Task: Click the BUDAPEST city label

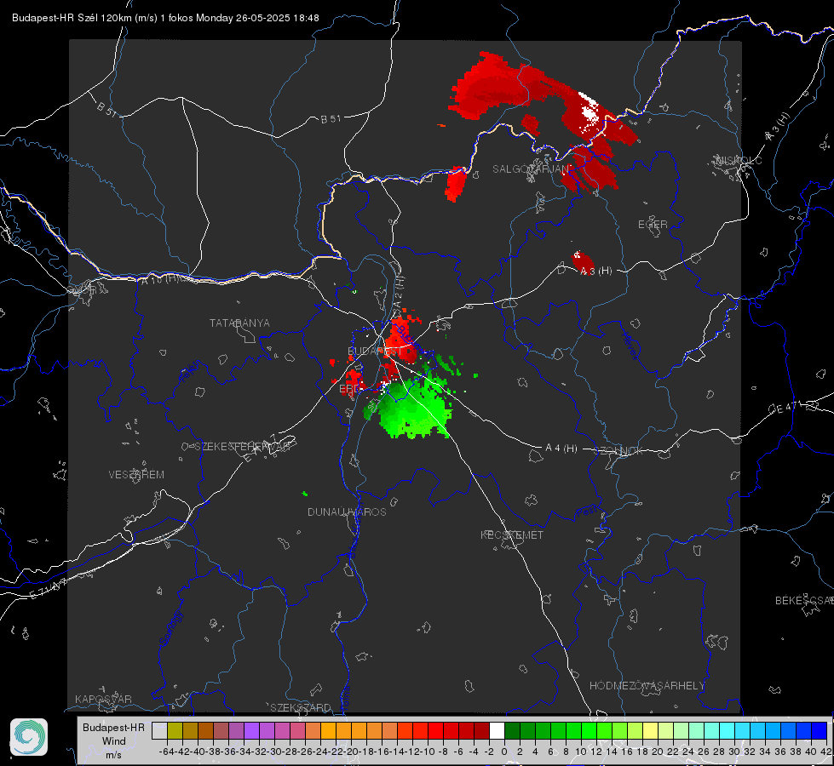Action: [x=375, y=351]
